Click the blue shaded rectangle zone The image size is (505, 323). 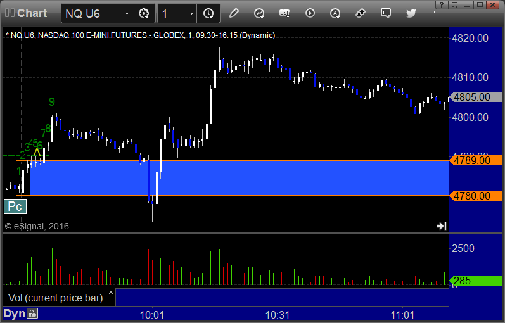click(x=239, y=178)
